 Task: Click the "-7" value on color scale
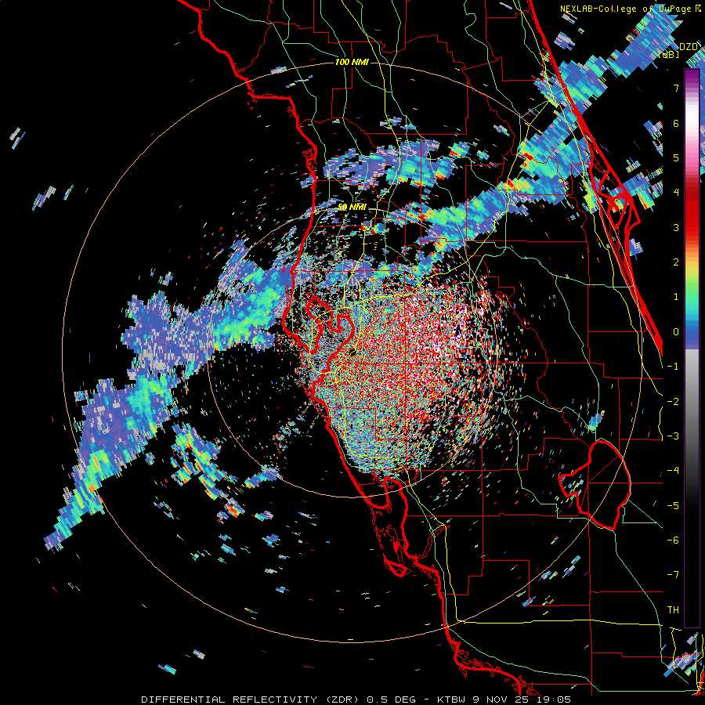click(x=673, y=575)
